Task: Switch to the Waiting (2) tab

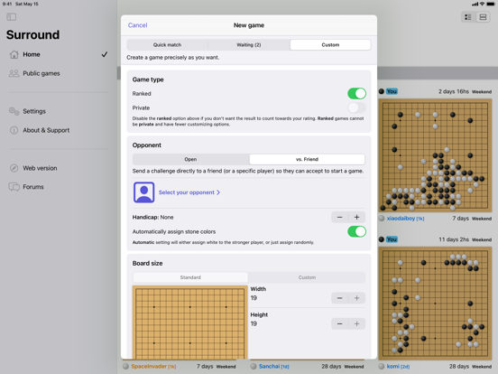Action: 249,45
